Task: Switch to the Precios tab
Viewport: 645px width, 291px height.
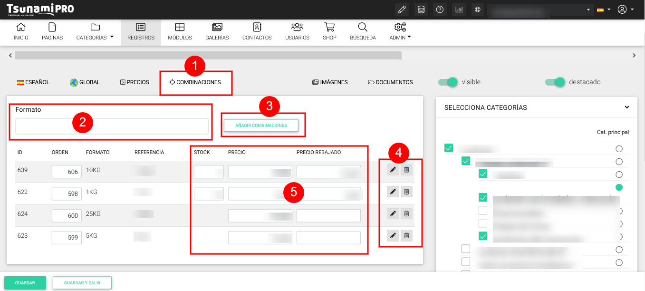Action: 135,82
